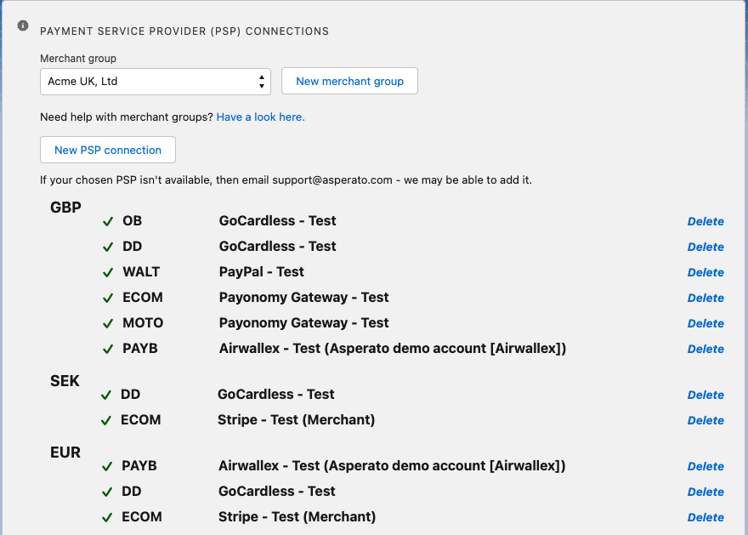Click green checkmark for GBP PAYB Airwallex
The image size is (748, 535).
(108, 349)
